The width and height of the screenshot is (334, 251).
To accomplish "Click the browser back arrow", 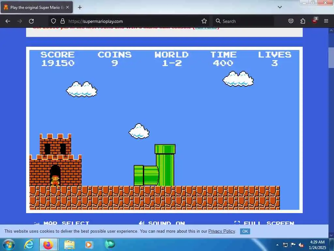I will pyautogui.click(x=8, y=21).
